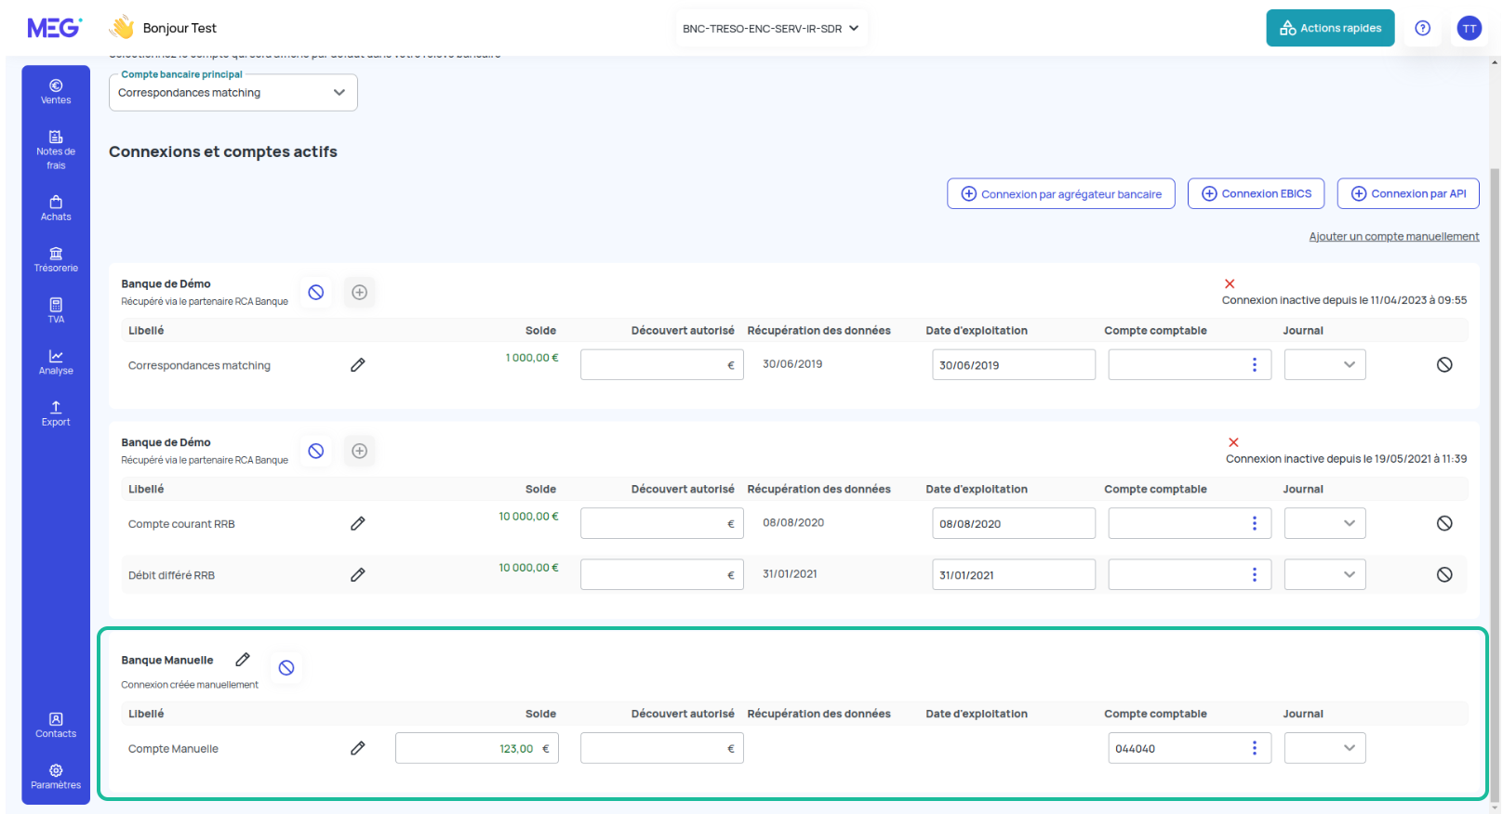Viewport: 1503px width, 814px height.
Task: Open compte comptable options for Compte courant RRB
Action: (1255, 523)
